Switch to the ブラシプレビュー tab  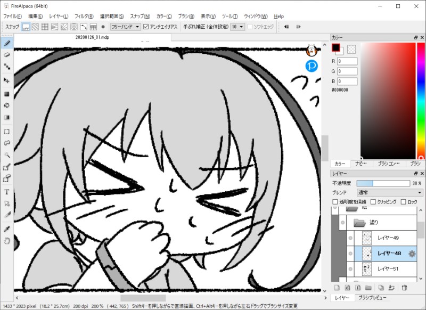tap(372, 298)
